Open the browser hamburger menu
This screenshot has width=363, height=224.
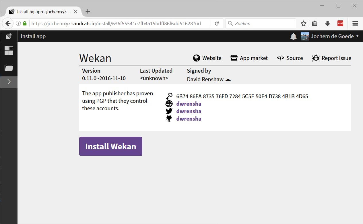click(355, 24)
